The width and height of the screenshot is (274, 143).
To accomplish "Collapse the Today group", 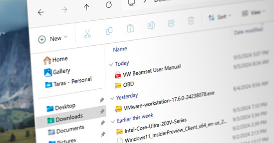I will click(111, 65).
